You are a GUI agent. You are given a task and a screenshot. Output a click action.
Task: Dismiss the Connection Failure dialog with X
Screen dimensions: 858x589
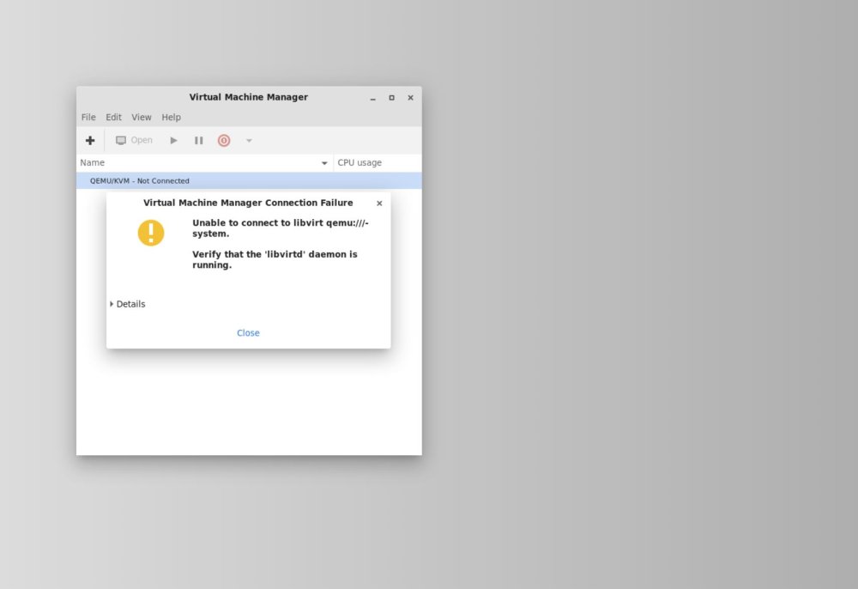coord(379,203)
